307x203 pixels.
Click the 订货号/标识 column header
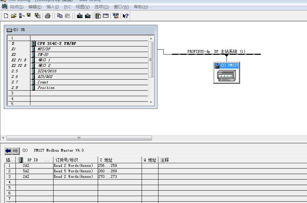click(76, 160)
